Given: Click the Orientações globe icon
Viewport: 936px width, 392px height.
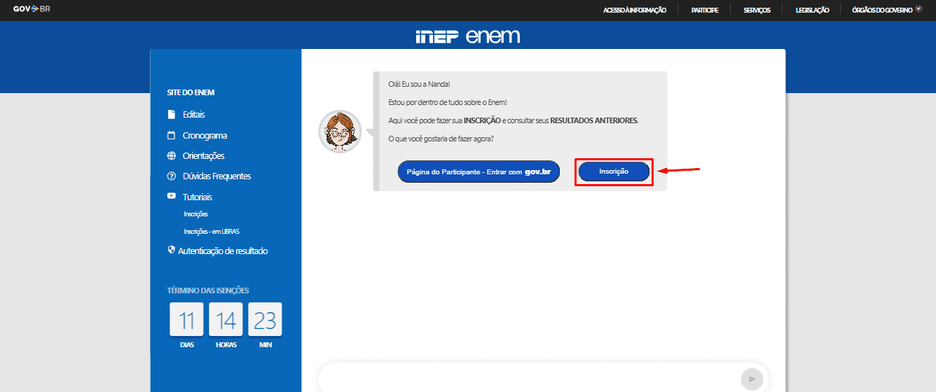Looking at the screenshot, I should point(171,156).
